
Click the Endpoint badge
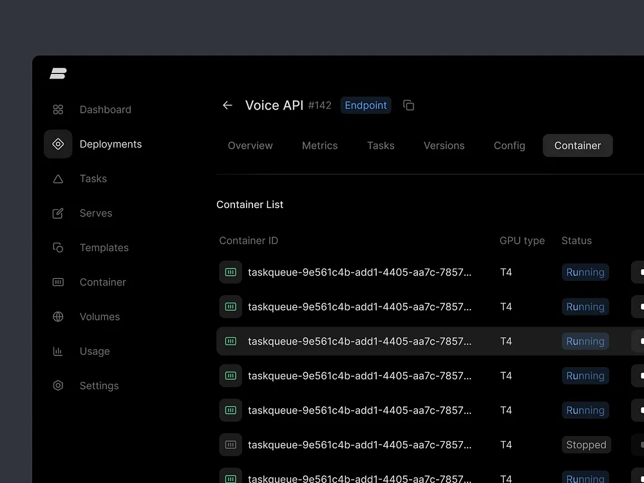[x=366, y=106]
